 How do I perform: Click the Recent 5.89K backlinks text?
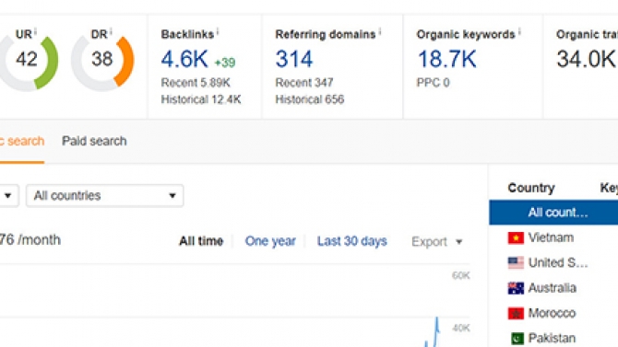(196, 83)
